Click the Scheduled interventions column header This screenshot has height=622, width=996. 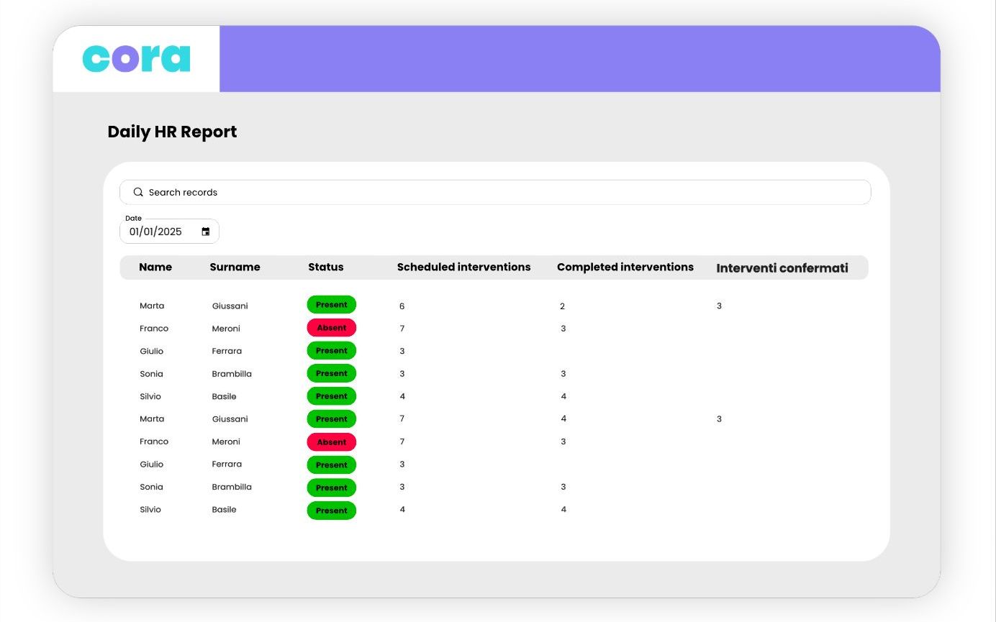click(x=463, y=267)
